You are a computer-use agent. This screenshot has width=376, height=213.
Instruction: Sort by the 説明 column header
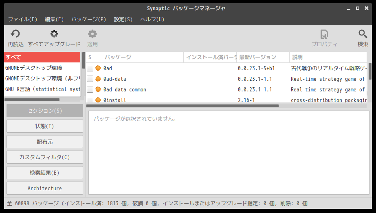(328, 57)
